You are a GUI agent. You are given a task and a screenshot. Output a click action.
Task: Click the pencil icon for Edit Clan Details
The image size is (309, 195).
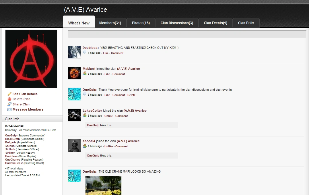coord(9,94)
